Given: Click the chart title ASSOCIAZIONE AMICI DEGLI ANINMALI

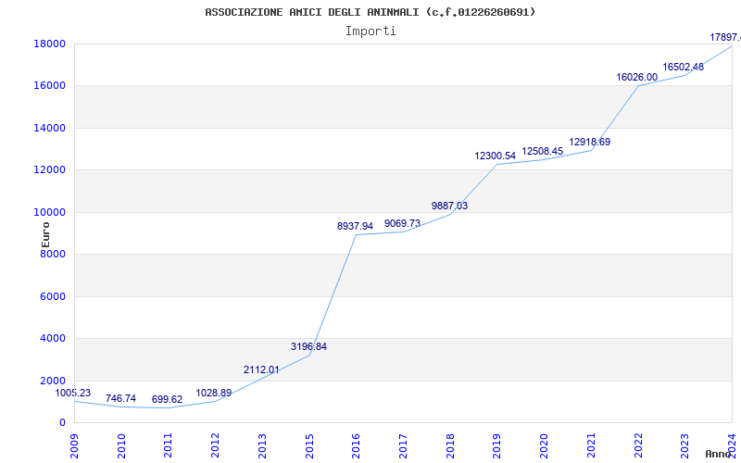Looking at the screenshot, I should pos(370,12).
